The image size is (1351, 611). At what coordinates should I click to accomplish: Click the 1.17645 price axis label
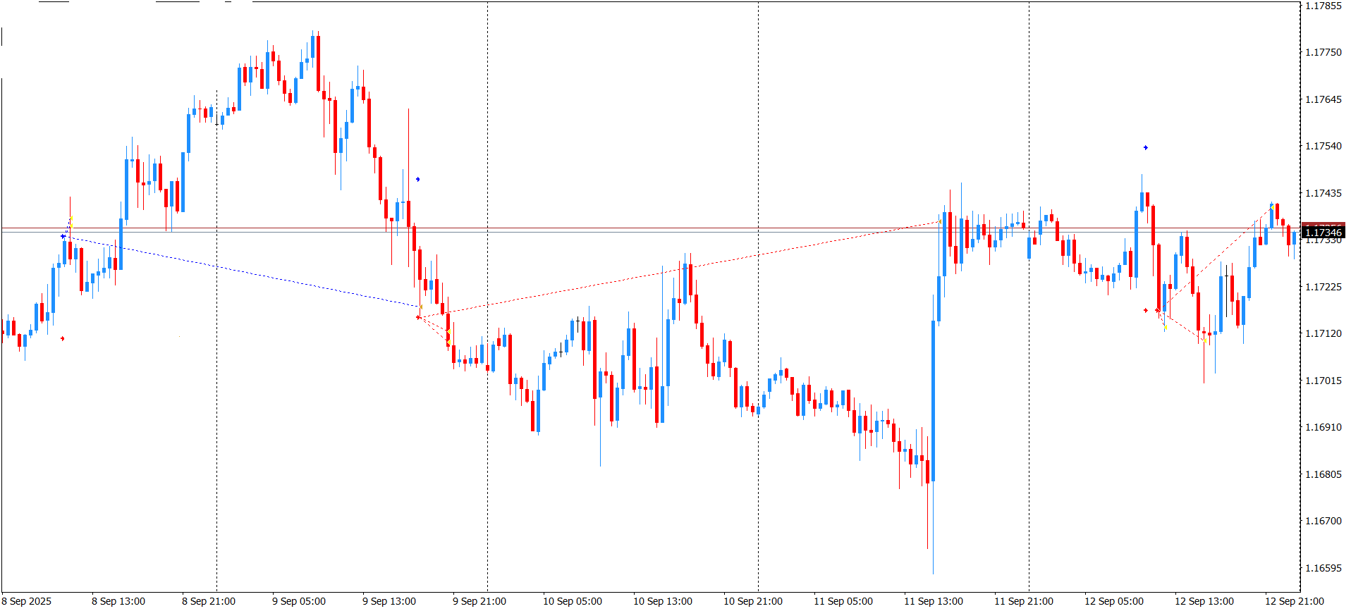1324,99
